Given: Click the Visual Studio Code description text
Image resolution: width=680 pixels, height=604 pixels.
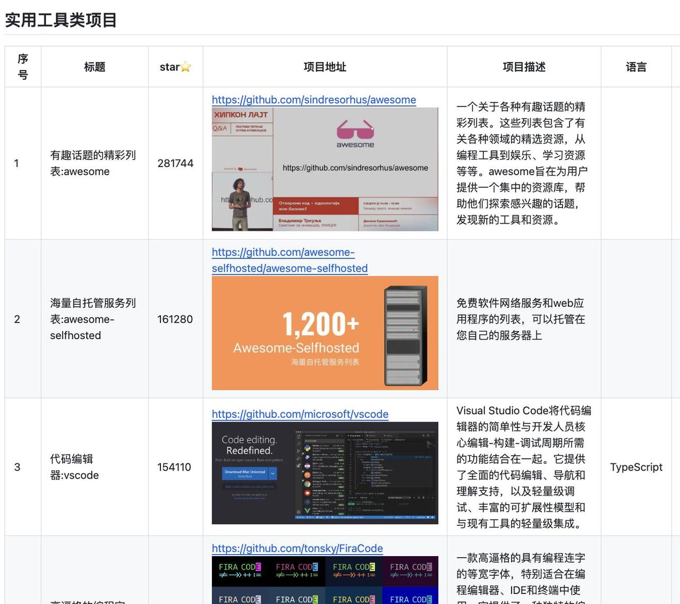Looking at the screenshot, I should pos(524,467).
